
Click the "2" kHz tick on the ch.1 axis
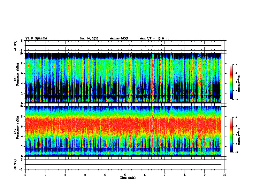22,94
